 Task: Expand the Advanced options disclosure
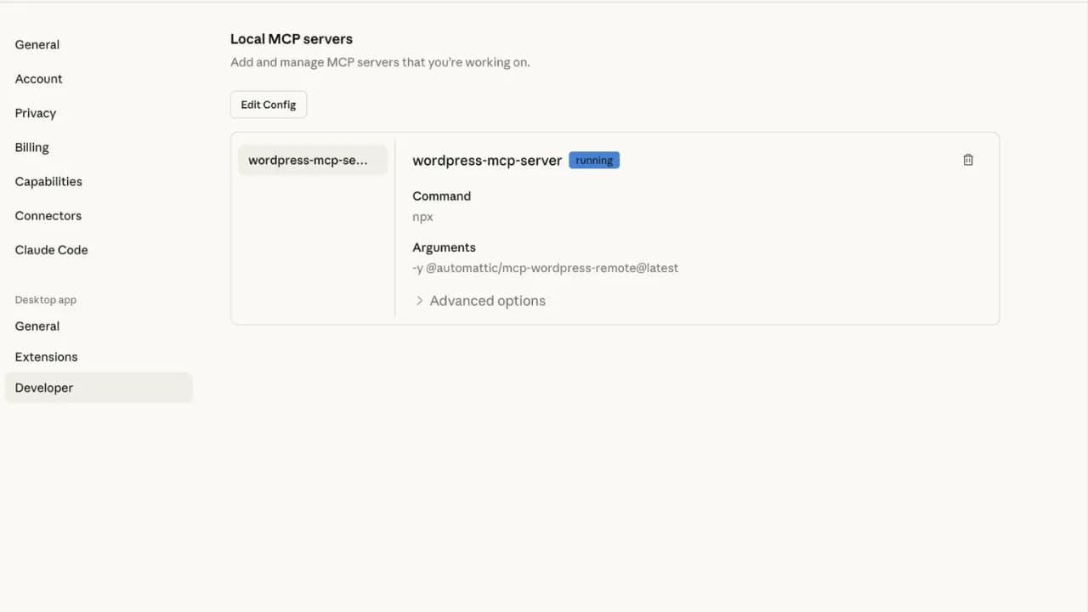(x=487, y=300)
